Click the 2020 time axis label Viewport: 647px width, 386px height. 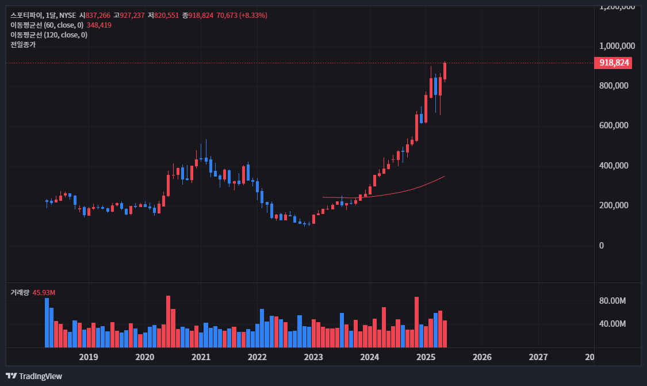(144, 357)
